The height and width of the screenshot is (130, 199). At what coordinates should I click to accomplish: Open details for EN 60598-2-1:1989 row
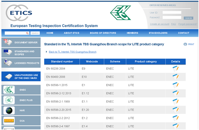pyautogui.click(x=176, y=102)
